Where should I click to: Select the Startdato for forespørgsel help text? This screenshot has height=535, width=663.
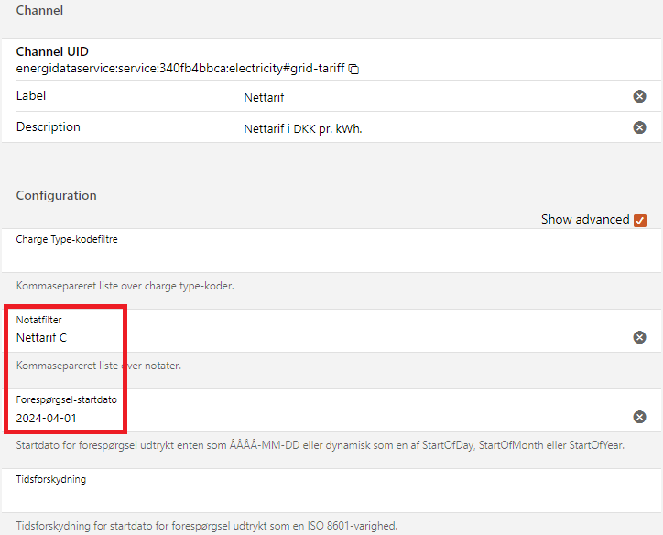321,445
